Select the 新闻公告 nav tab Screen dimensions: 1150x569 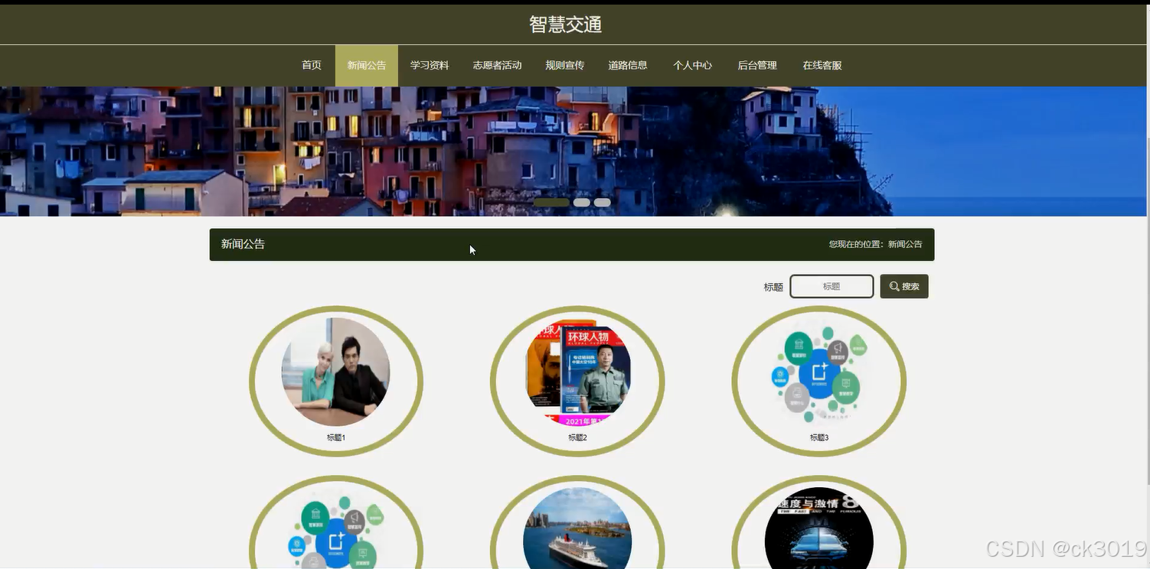coord(367,66)
